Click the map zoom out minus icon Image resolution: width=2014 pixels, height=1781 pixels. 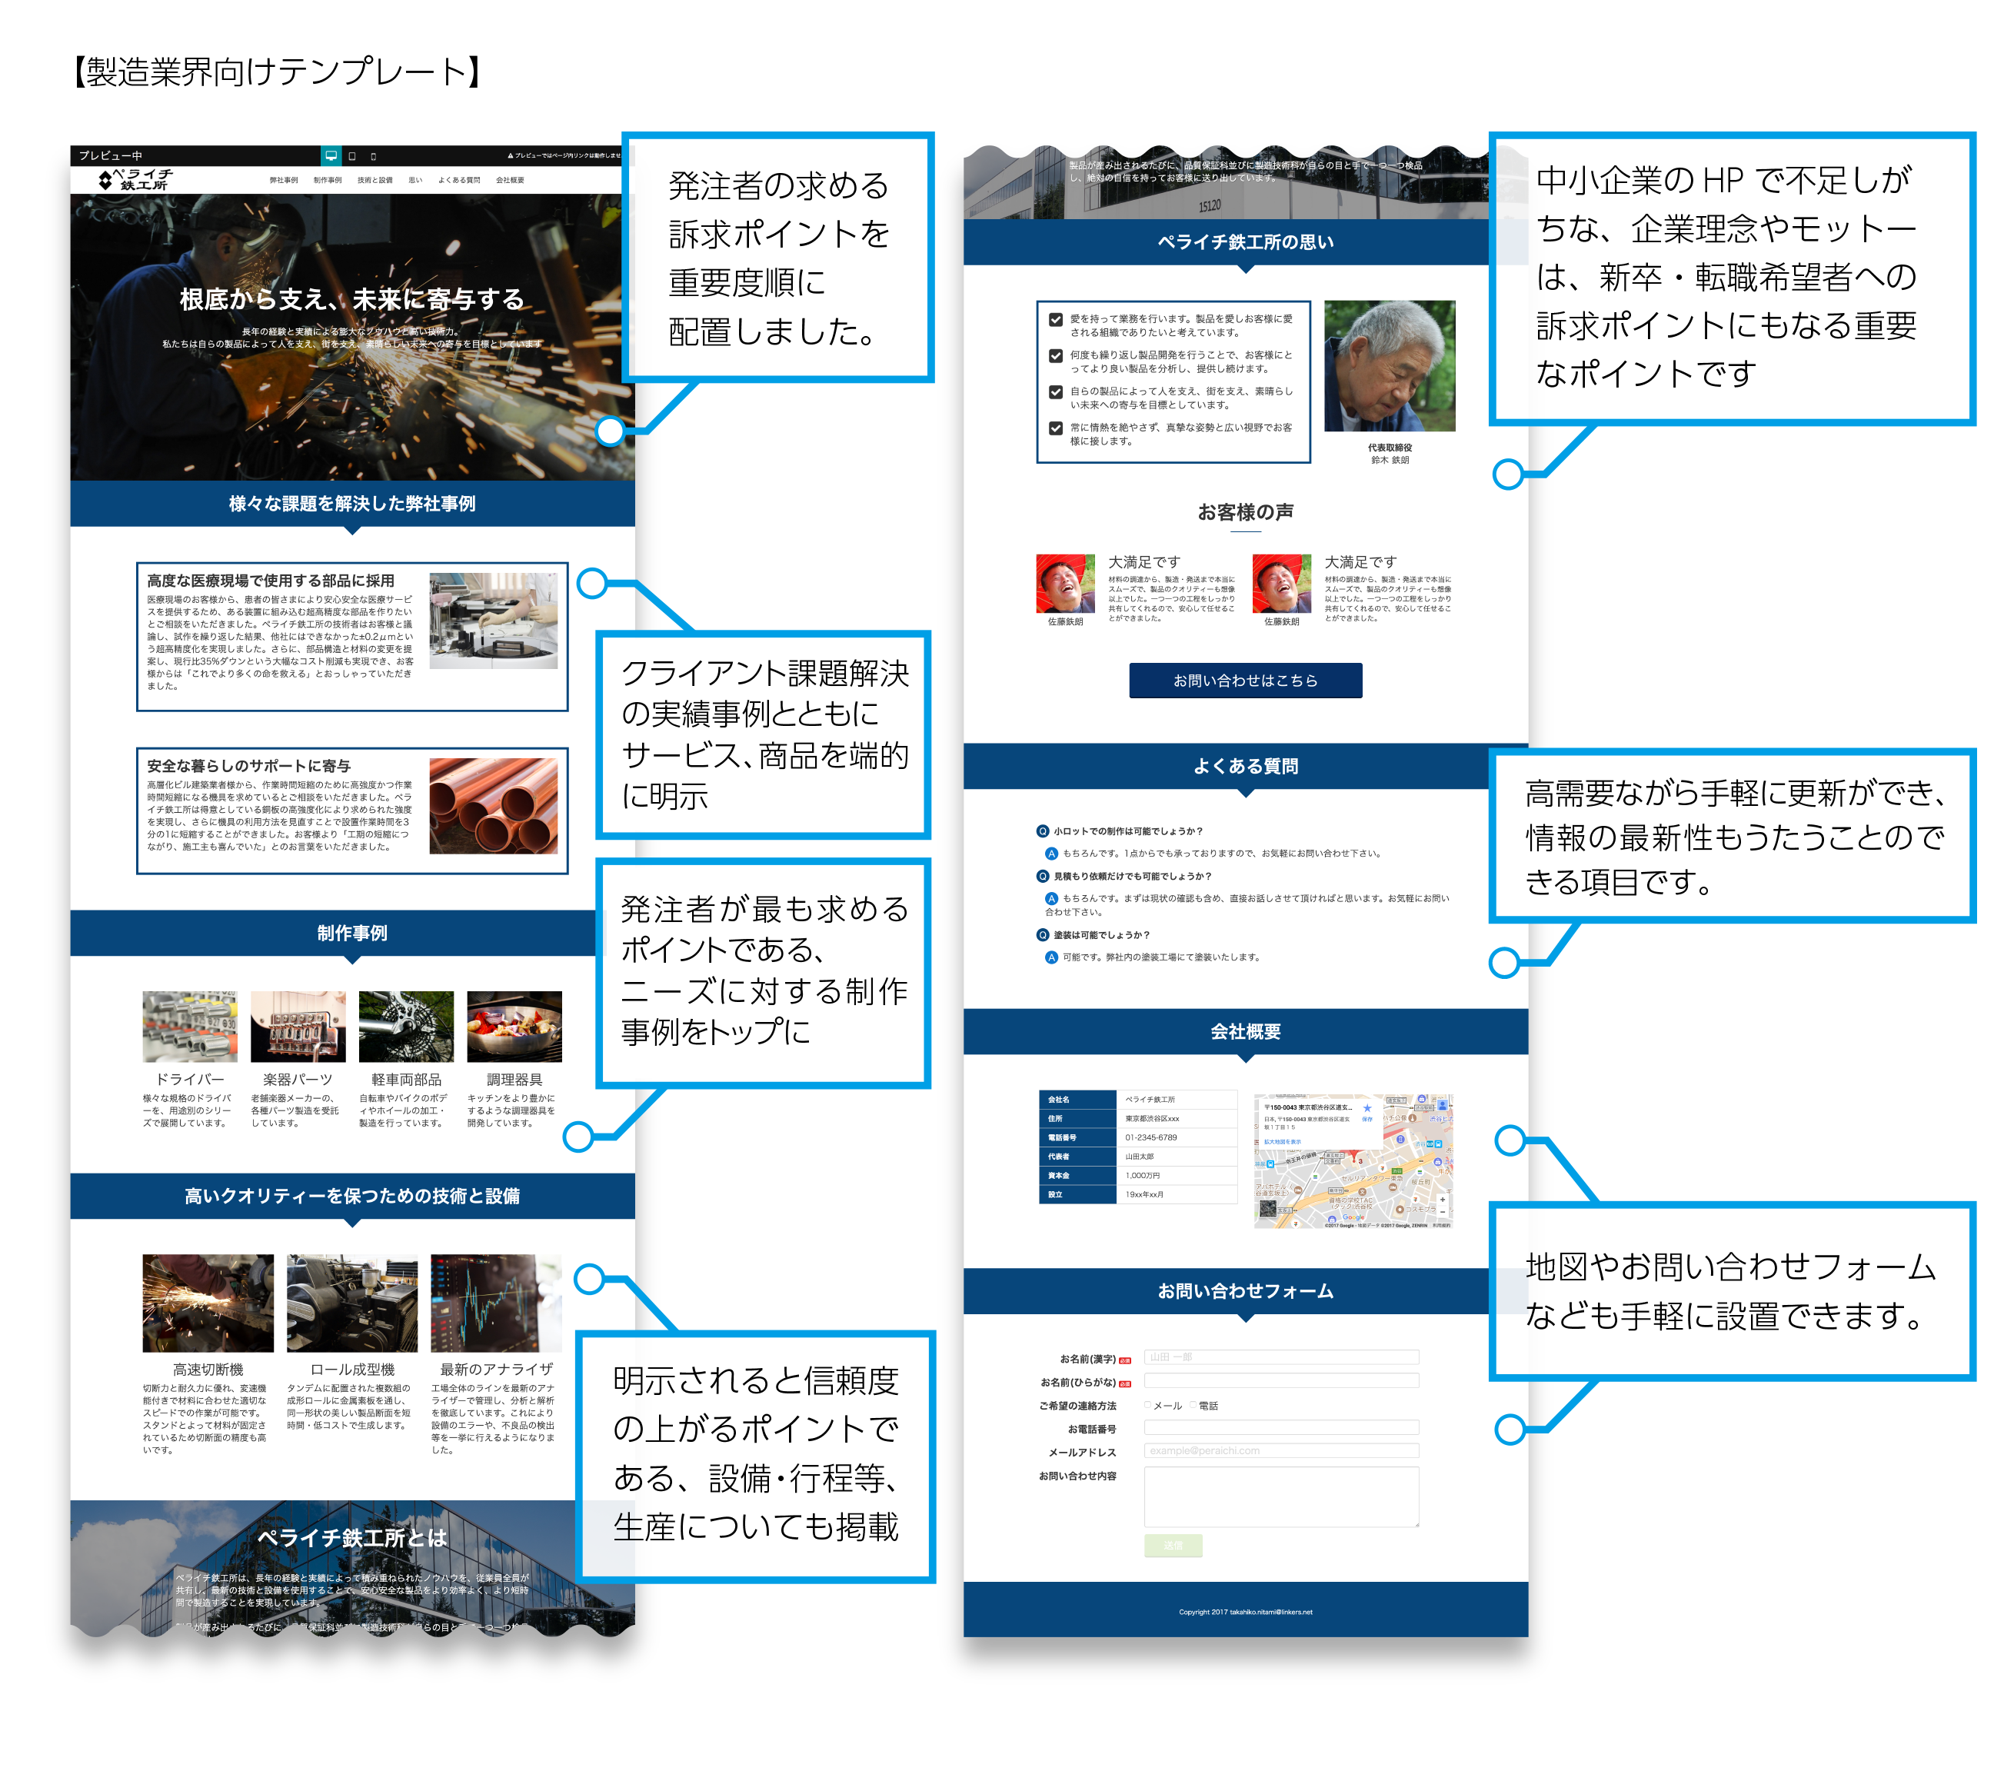coord(1442,1213)
